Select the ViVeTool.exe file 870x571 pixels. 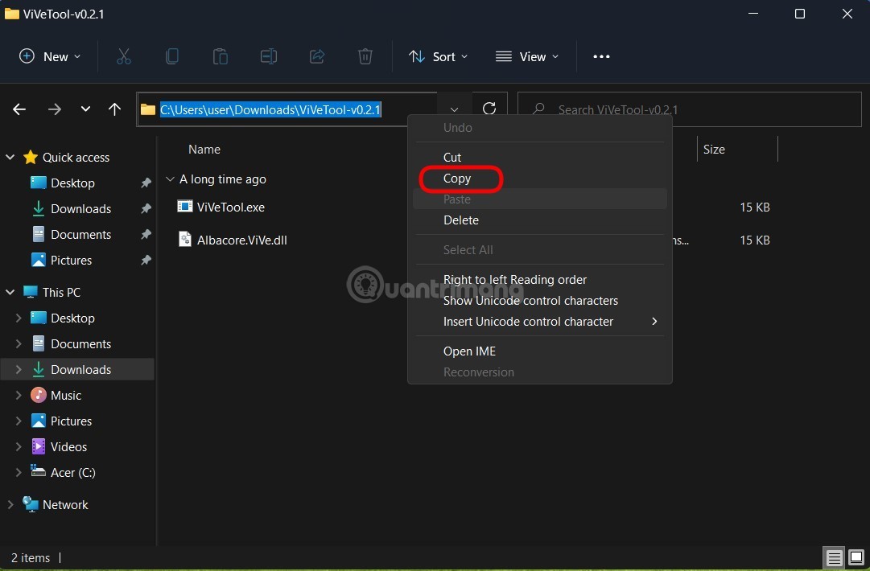point(230,207)
